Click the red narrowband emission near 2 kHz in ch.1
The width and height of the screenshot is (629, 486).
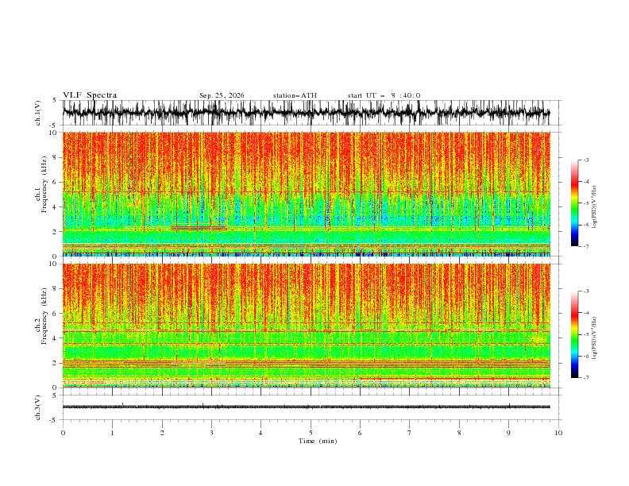coord(199,228)
